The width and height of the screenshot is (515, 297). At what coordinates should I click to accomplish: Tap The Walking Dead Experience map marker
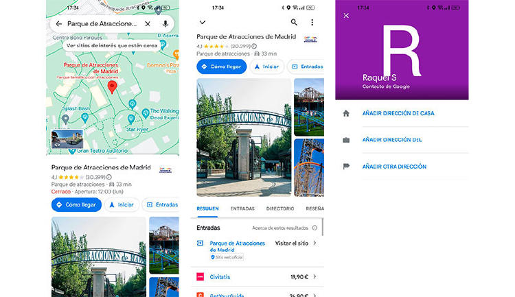(146, 114)
